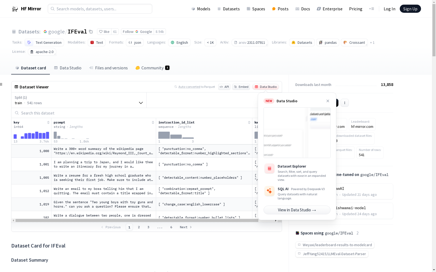436x272 pixels.
Task: Click the Datasets library tag
Action: coord(302,42)
